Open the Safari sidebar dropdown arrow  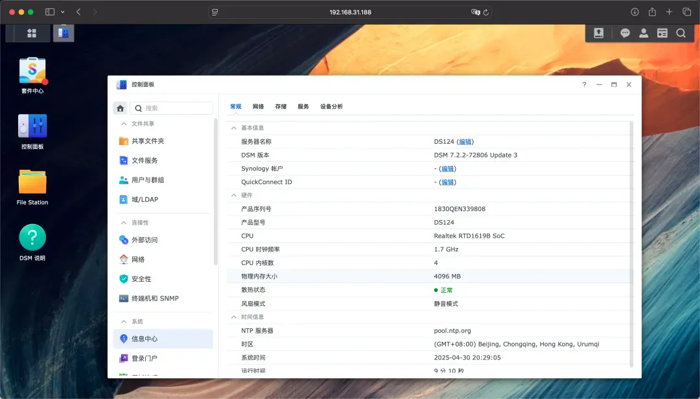(x=62, y=12)
